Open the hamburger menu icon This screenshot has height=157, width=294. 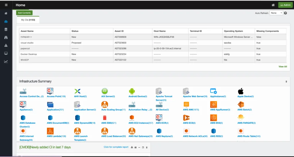point(6,5)
